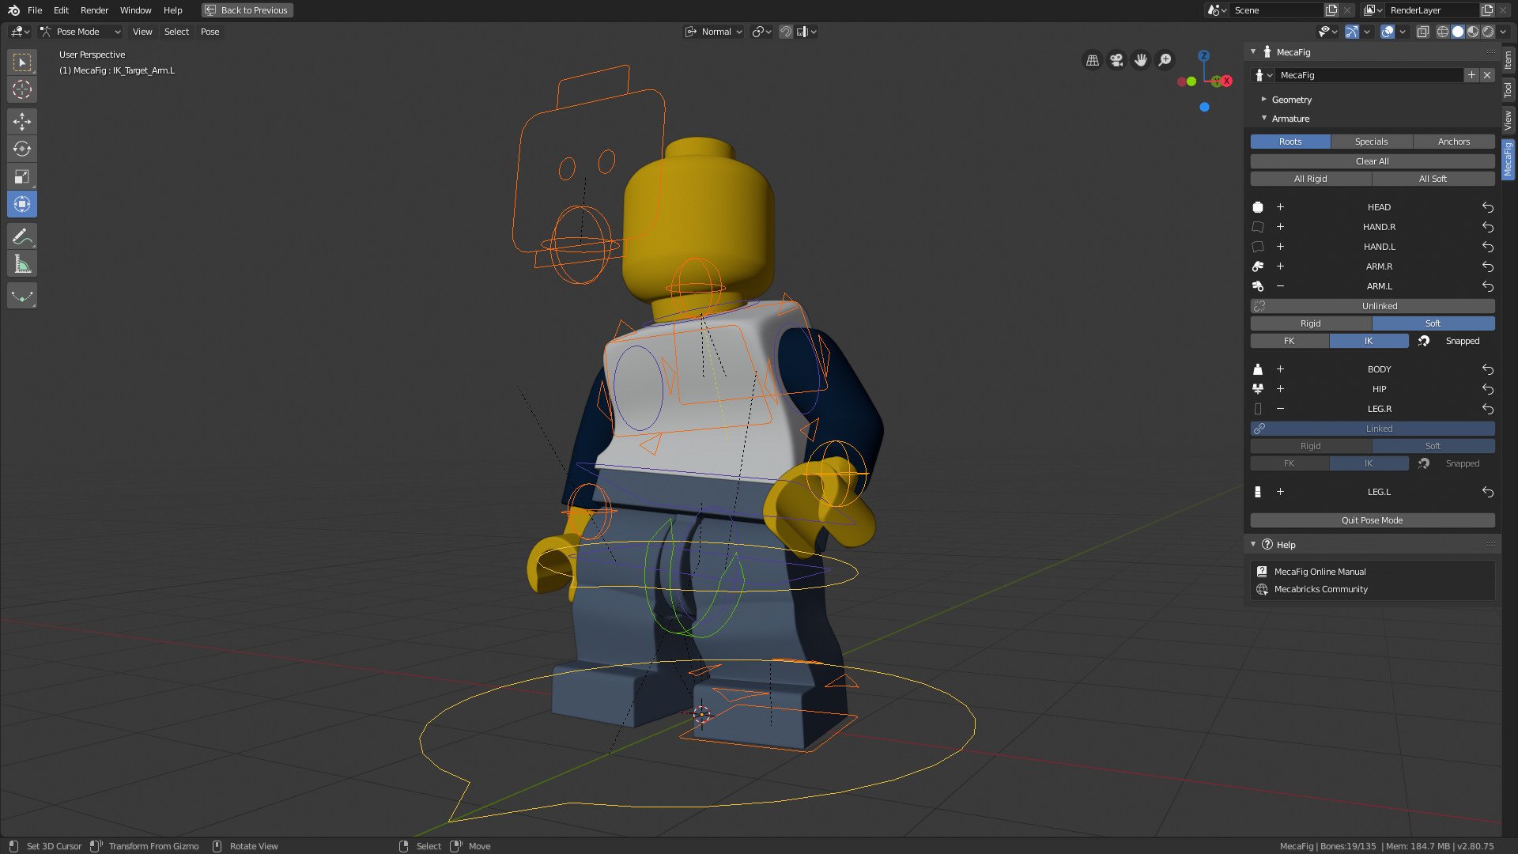
Task: Switch to wireframe shading mode
Action: pos(1443,32)
